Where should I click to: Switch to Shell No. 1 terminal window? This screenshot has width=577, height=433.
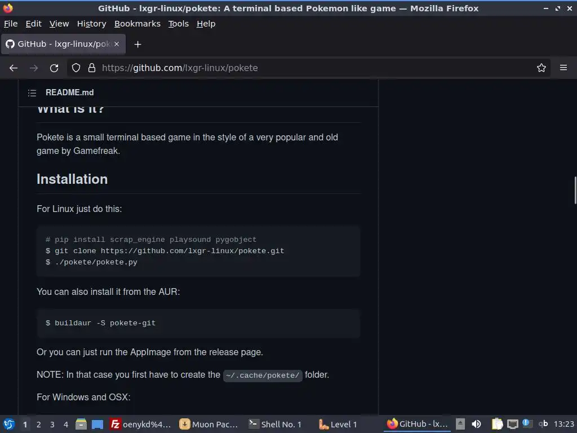275,424
